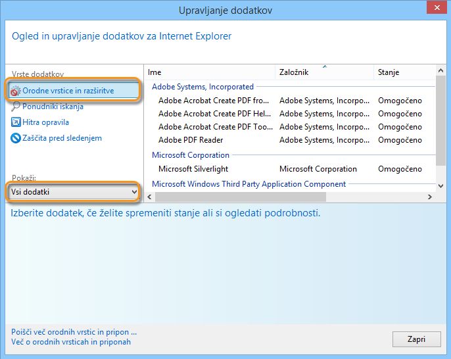Click the horizontal scrollbar thumb
451x359 pixels.
pos(241,197)
